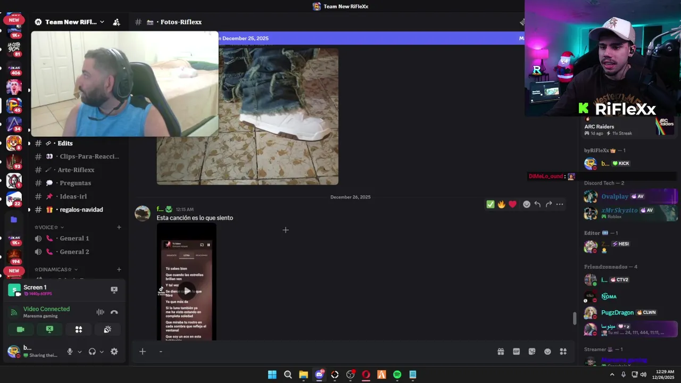The width and height of the screenshot is (681, 383).
Task: Click the message author avatar at 12:15 AM
Action: click(x=143, y=213)
